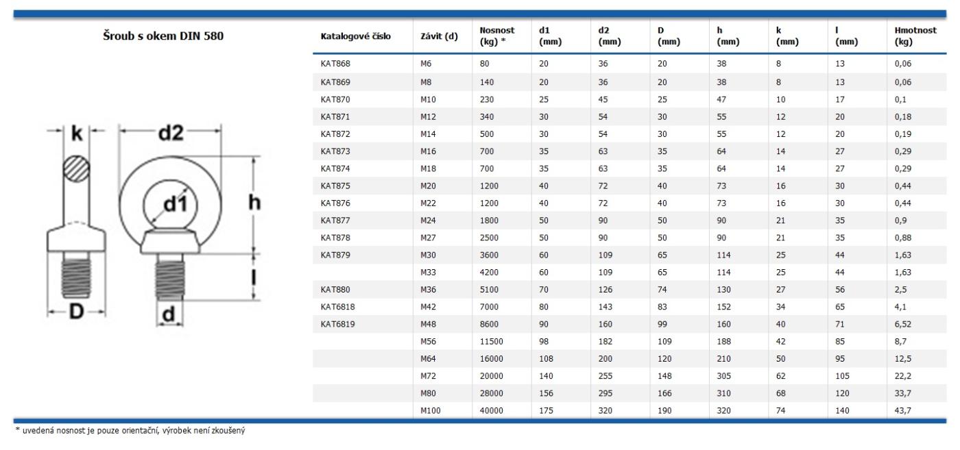Click the 40000 load capacity value
This screenshot has width=960, height=450.
click(491, 411)
